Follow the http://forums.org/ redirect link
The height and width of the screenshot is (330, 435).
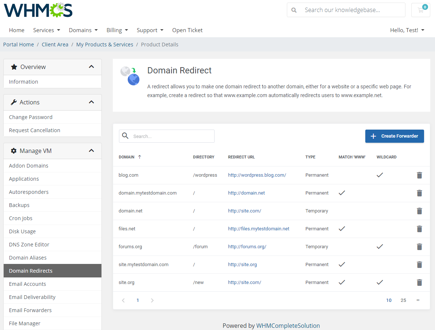click(247, 247)
